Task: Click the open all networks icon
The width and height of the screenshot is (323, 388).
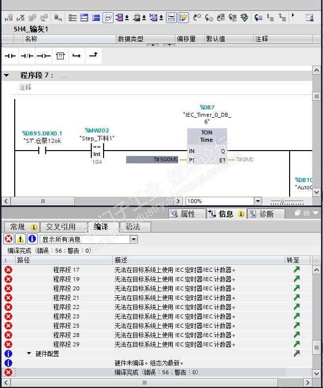Action: [72, 18]
